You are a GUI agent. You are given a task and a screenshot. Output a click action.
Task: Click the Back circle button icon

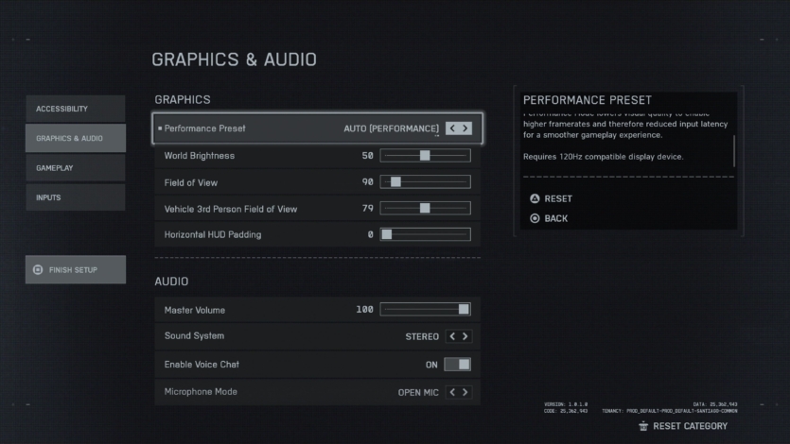click(535, 218)
